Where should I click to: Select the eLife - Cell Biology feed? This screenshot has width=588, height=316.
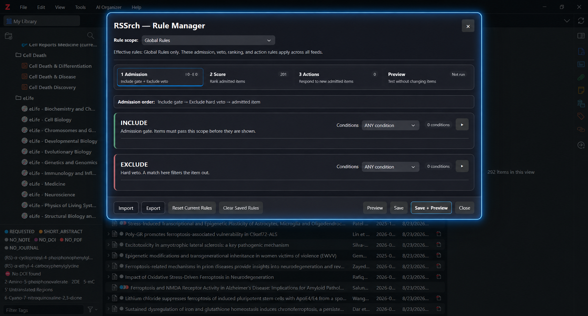pos(50,119)
